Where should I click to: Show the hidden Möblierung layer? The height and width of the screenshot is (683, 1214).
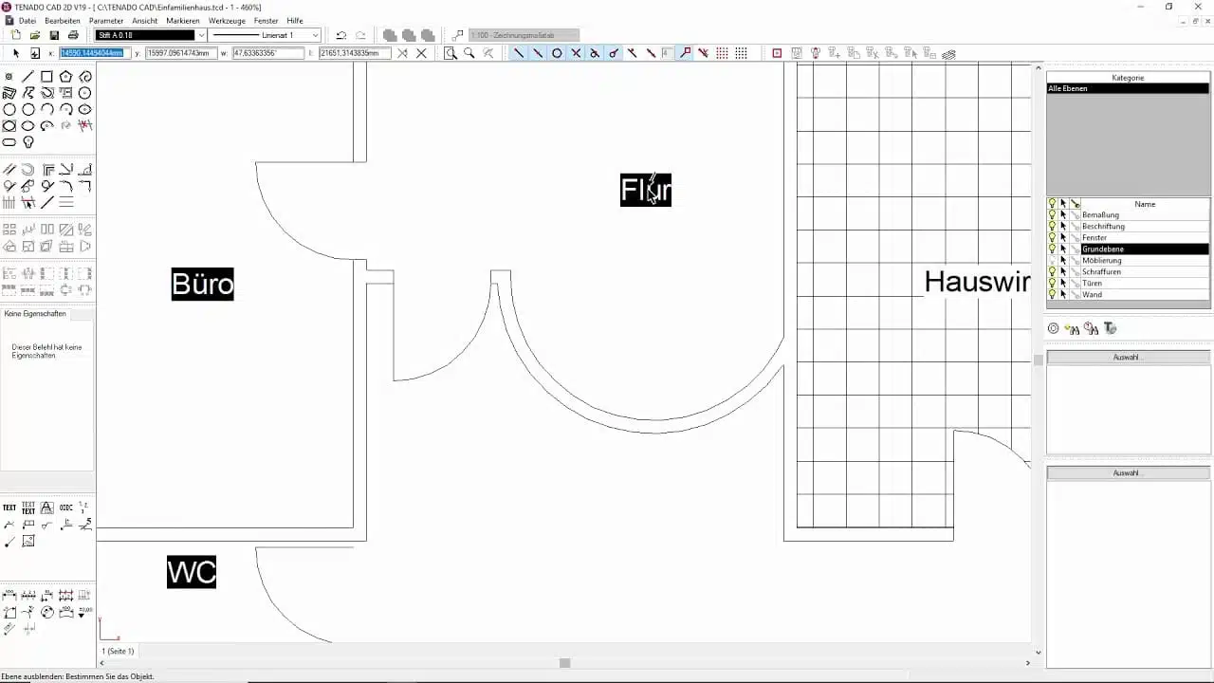[x=1052, y=261]
